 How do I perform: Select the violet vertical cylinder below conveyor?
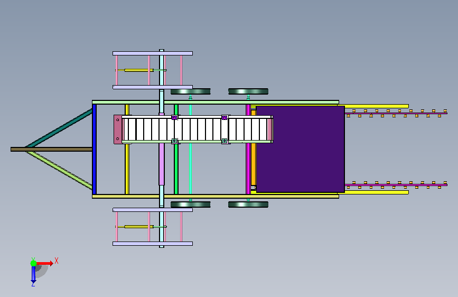pos(162,164)
